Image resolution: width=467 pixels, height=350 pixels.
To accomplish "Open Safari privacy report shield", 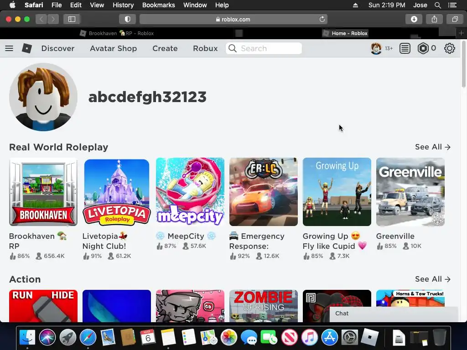I will tap(128, 19).
